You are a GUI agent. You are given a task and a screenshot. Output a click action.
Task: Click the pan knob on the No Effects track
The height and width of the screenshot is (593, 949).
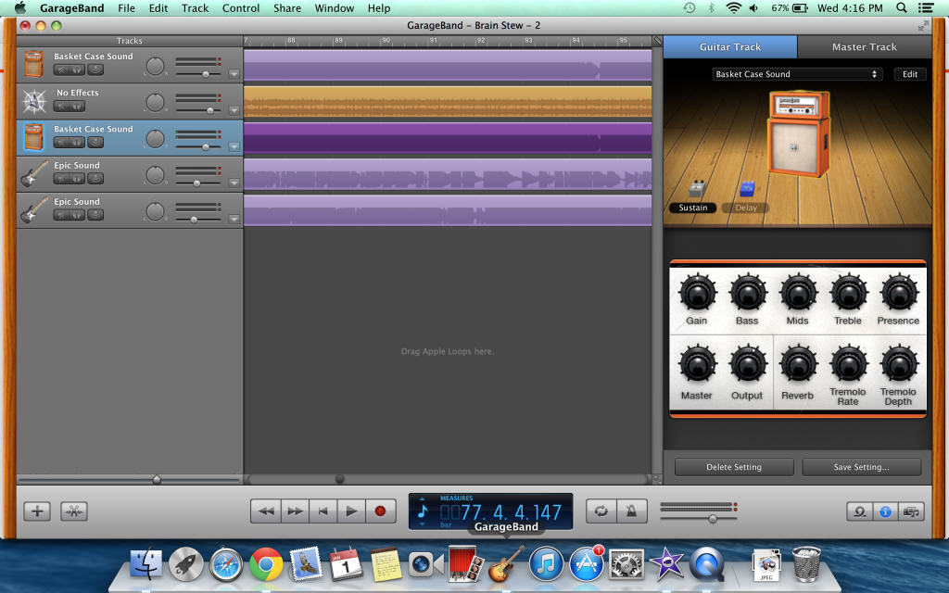pos(156,103)
